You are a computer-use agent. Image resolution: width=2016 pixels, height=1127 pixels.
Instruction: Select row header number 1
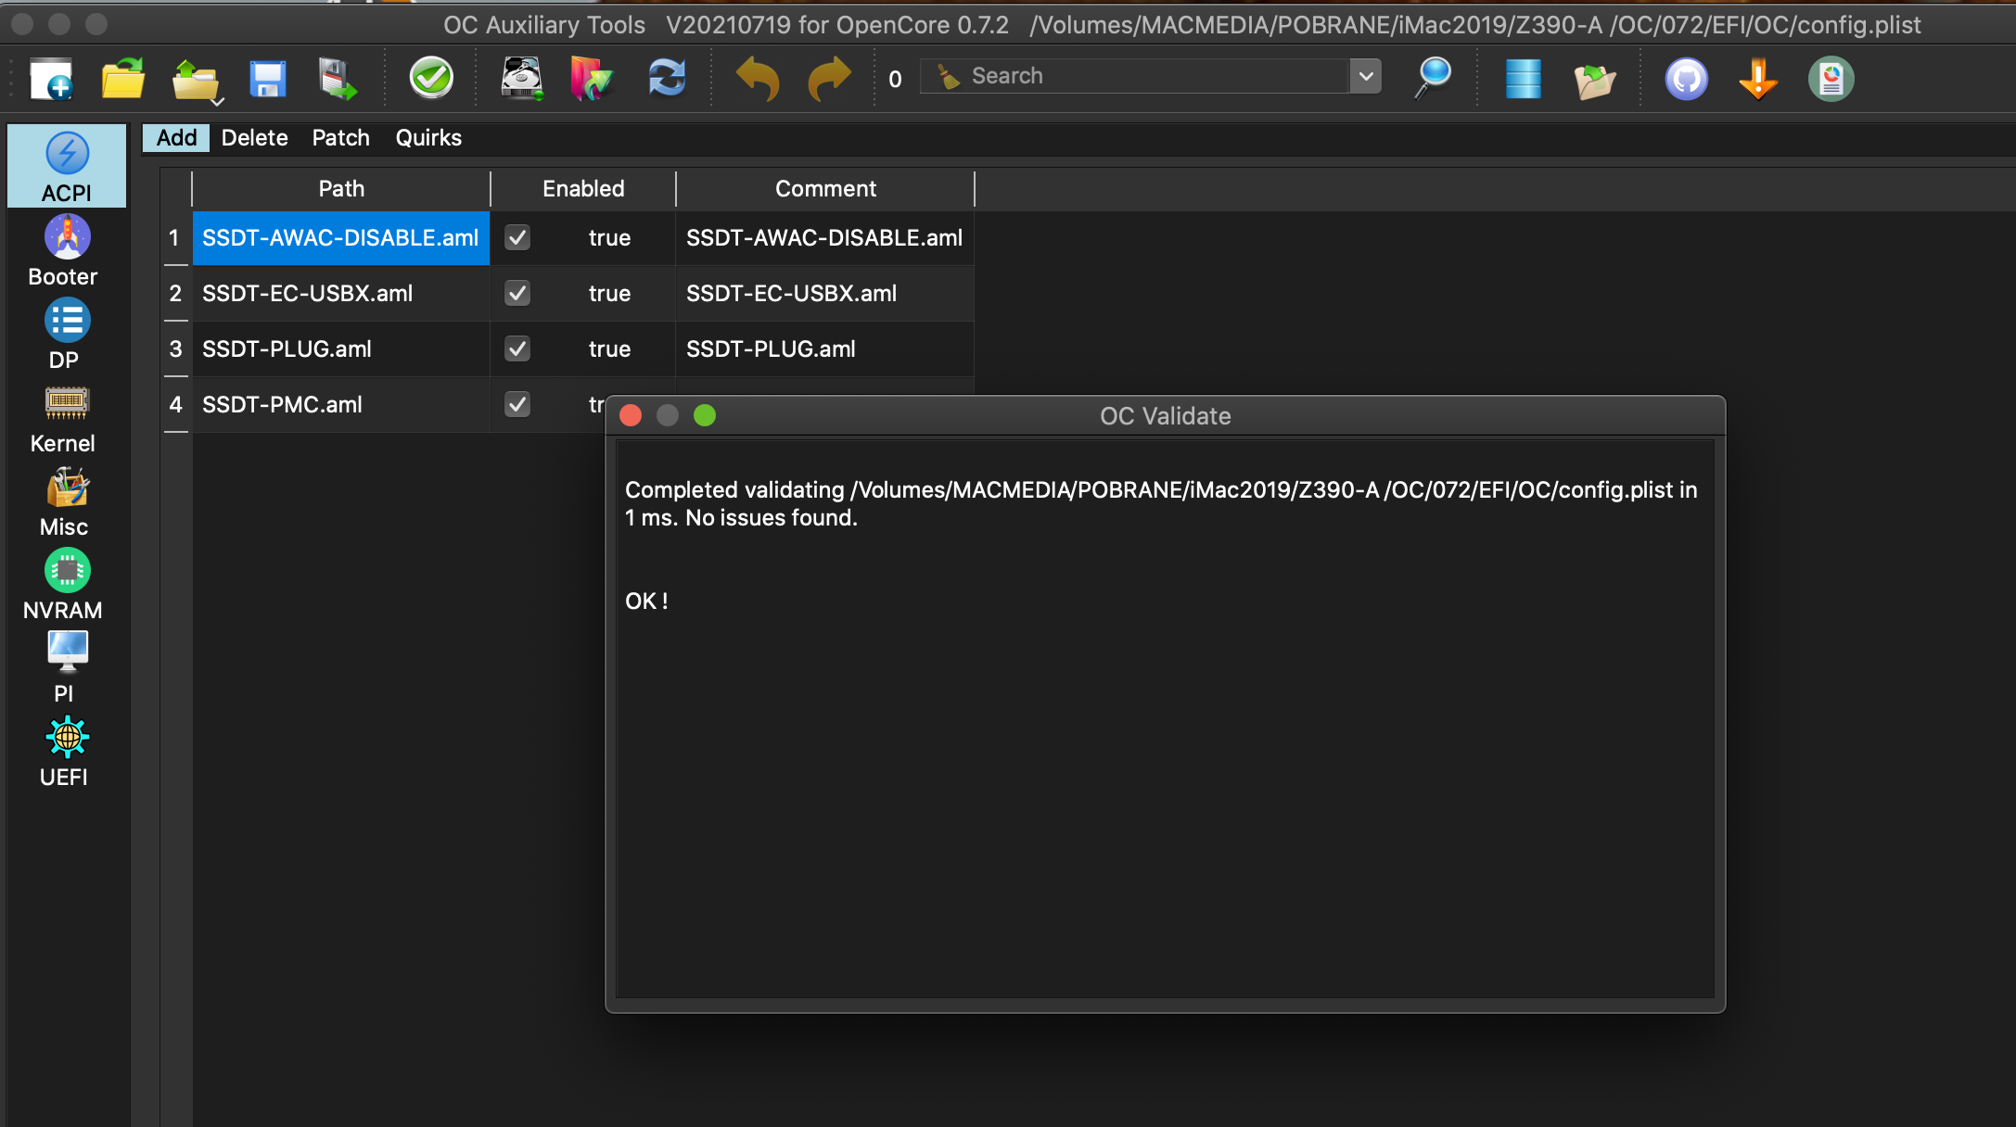[x=175, y=238]
